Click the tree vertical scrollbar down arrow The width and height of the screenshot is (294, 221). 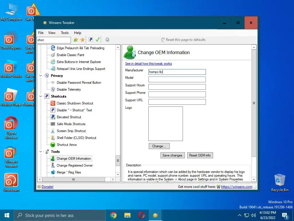(x=118, y=174)
